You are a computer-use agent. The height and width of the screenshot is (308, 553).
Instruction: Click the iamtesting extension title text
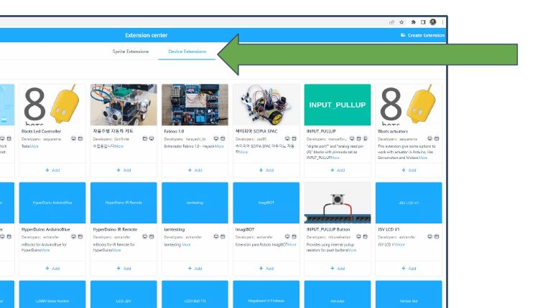tap(175, 229)
